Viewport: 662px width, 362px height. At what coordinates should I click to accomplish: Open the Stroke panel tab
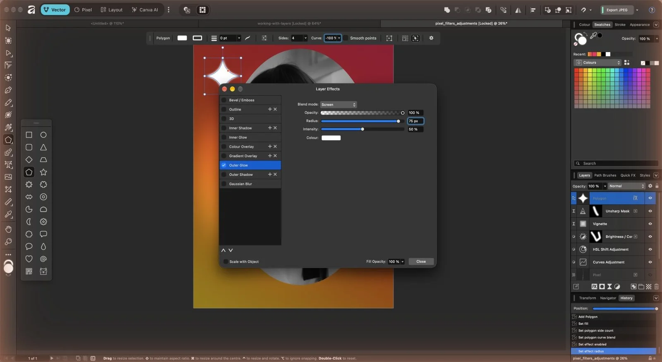click(x=620, y=25)
